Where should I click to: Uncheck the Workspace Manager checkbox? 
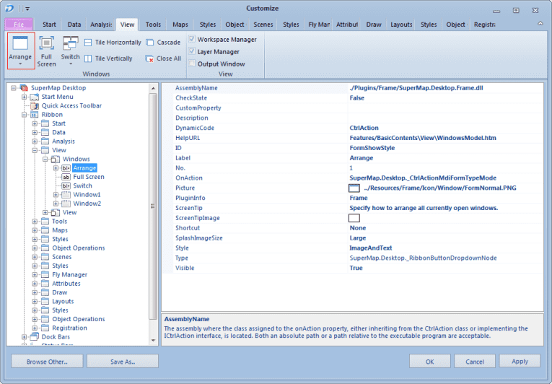point(191,39)
